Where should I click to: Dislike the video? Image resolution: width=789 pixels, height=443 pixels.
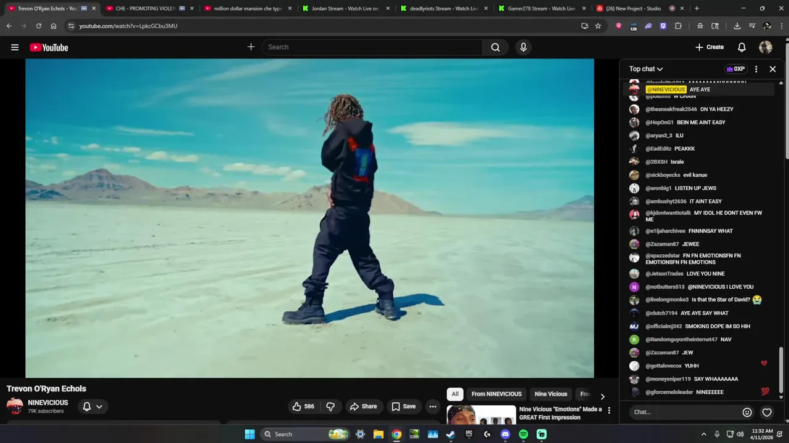click(330, 406)
